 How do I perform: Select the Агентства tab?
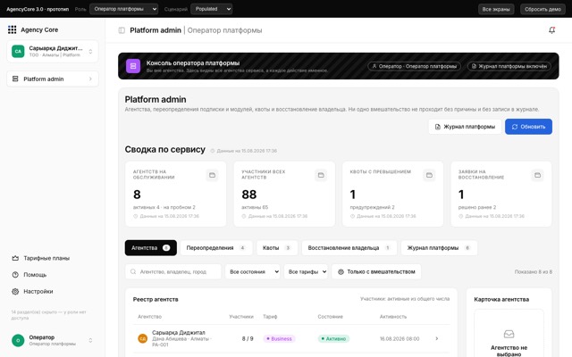pyautogui.click(x=151, y=248)
